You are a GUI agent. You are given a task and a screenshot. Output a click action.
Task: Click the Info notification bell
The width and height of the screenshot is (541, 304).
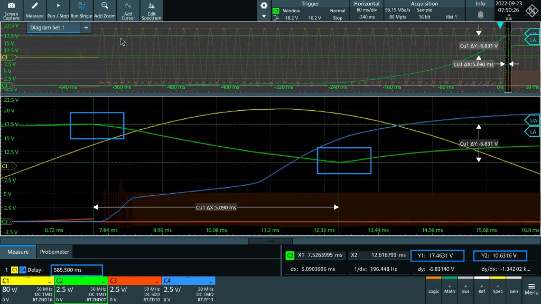click(480, 14)
